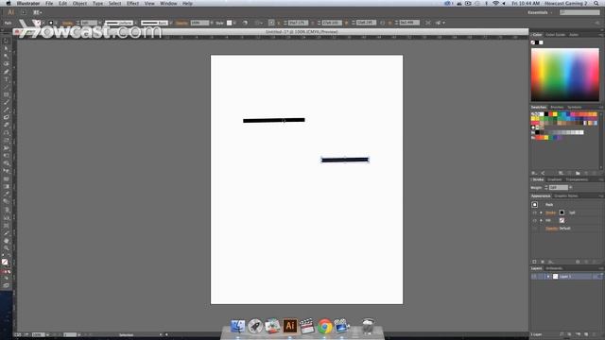Open the Select menu
Screen dimensions: 605x340
coord(114,3)
